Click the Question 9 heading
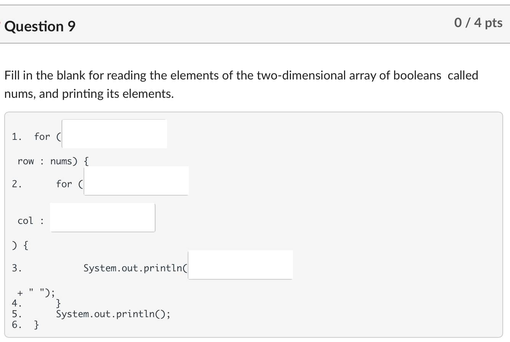Viewport: 510px width, 342px height. pos(40,26)
